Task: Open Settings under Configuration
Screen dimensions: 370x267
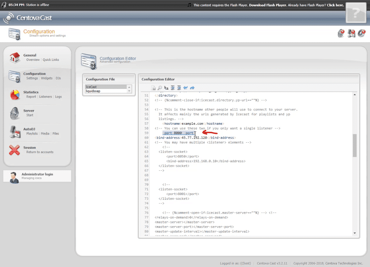Action: click(32, 78)
